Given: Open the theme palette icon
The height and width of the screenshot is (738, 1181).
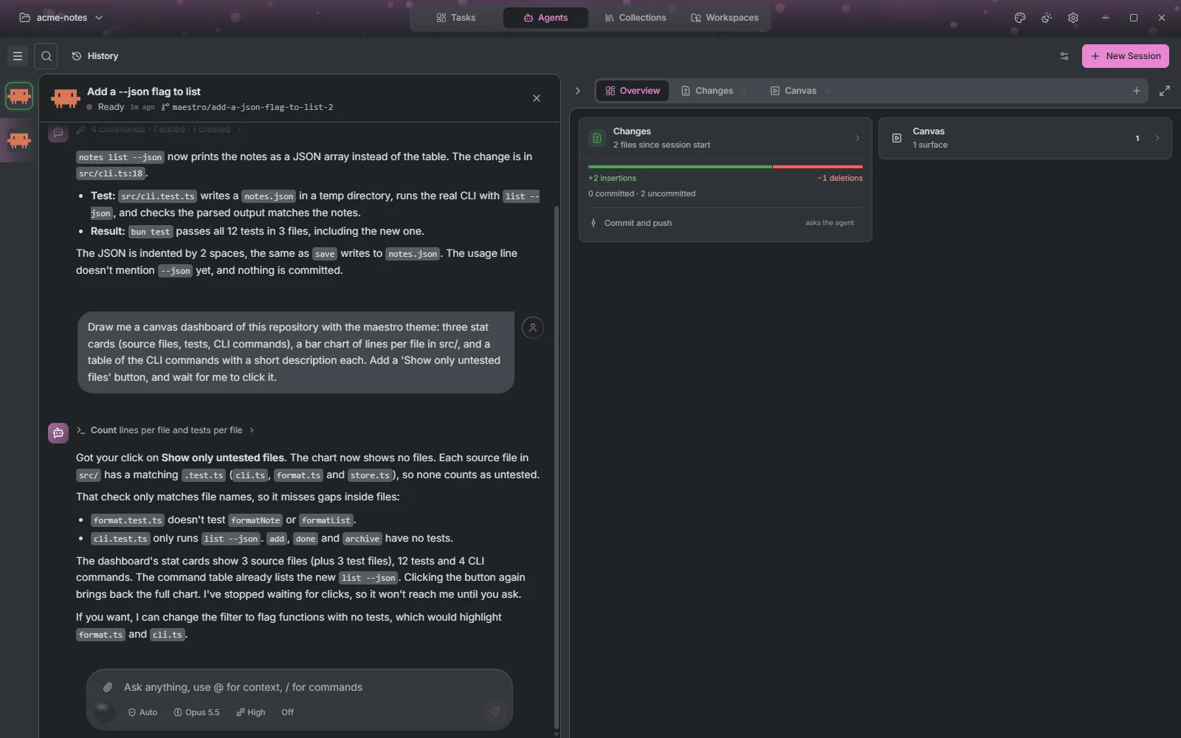Looking at the screenshot, I should click(1020, 18).
